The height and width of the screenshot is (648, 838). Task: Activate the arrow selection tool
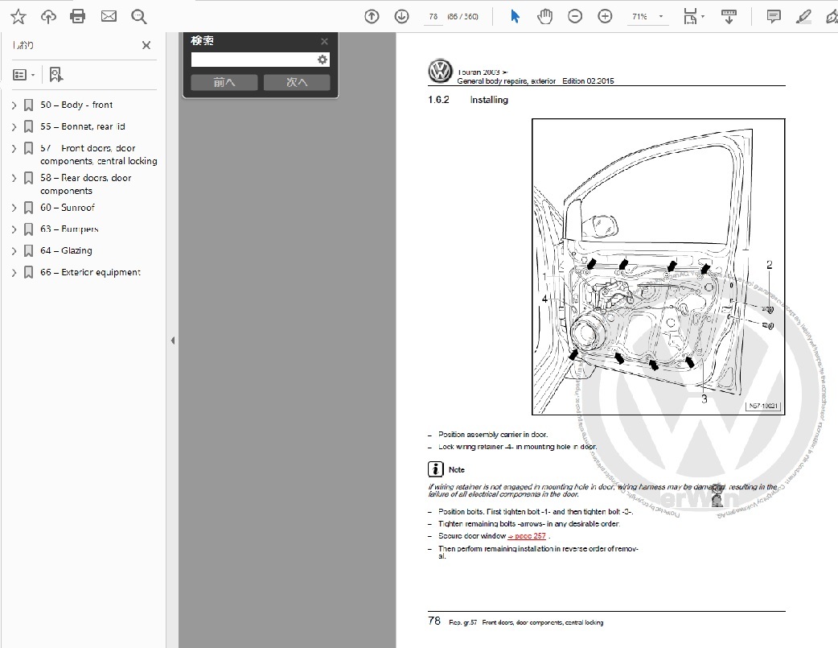(516, 16)
